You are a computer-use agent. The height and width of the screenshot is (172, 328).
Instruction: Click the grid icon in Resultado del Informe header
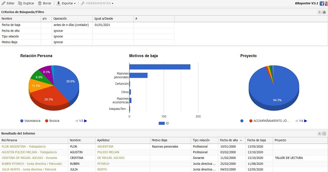pos(324,134)
